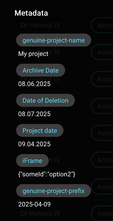Open the Action button in the topmost Dr Helmut IV row
Screen dimensions: 113x221
pyautogui.click(x=102, y=25)
